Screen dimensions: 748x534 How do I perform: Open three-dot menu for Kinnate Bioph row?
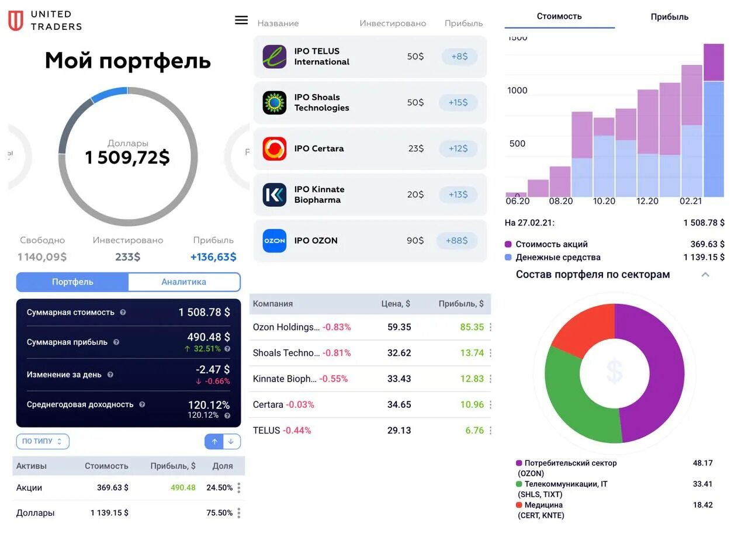click(490, 379)
